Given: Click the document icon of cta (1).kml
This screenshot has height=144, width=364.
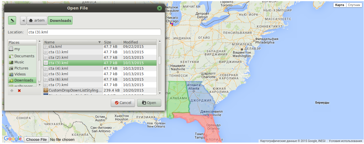Looking at the screenshot, I should click(46, 52).
